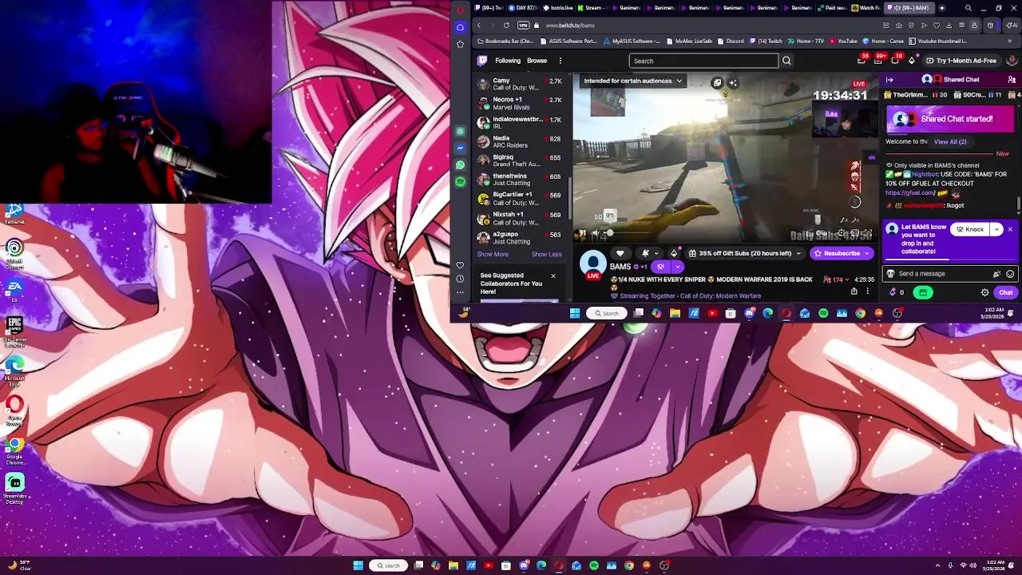
Task: Open Opera Browser desktop shortcut
Action: 14,409
